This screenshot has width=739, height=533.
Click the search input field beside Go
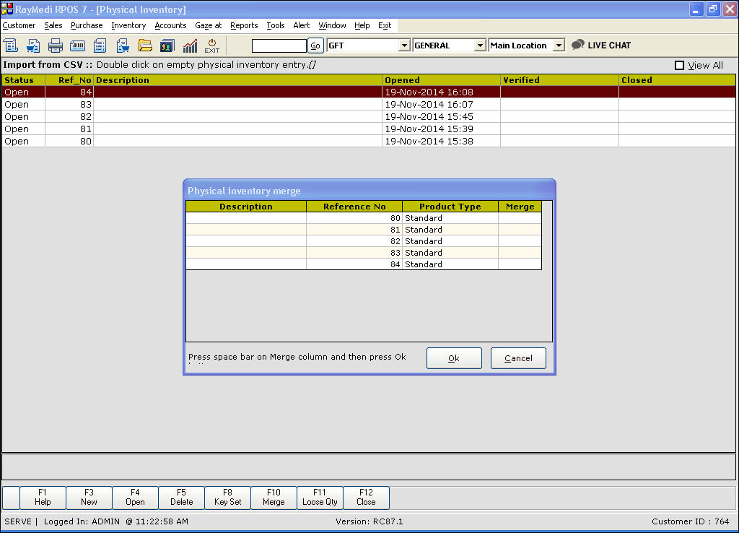279,45
